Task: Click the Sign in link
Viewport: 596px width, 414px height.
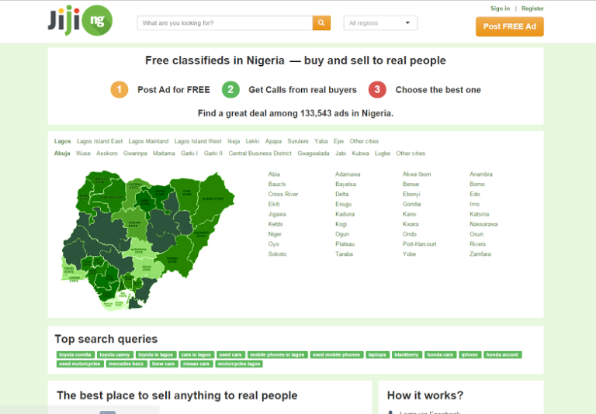Action: [500, 9]
